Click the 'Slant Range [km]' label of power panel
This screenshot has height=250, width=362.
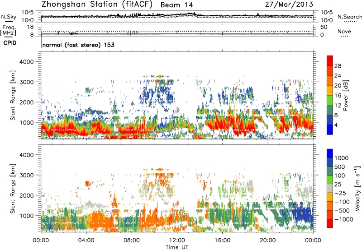[x=13, y=95]
